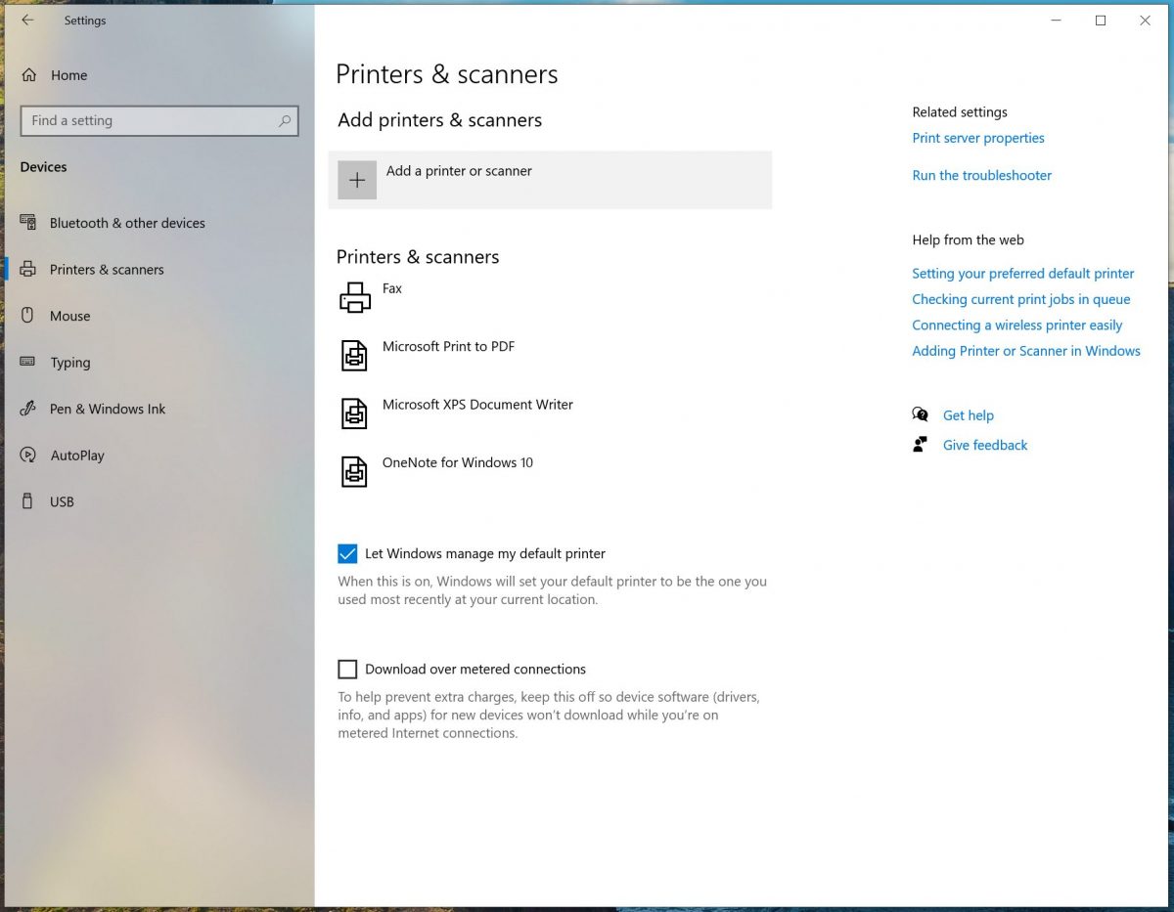Click the back arrow in Settings
Image resolution: width=1174 pixels, height=912 pixels.
click(x=26, y=20)
